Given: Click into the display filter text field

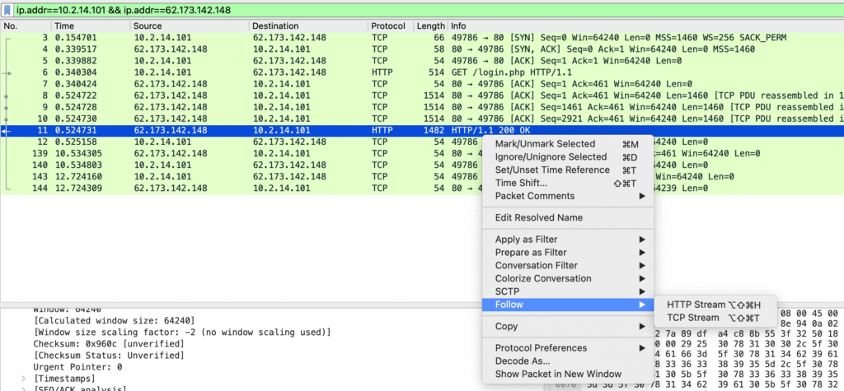Looking at the screenshot, I should [x=412, y=9].
